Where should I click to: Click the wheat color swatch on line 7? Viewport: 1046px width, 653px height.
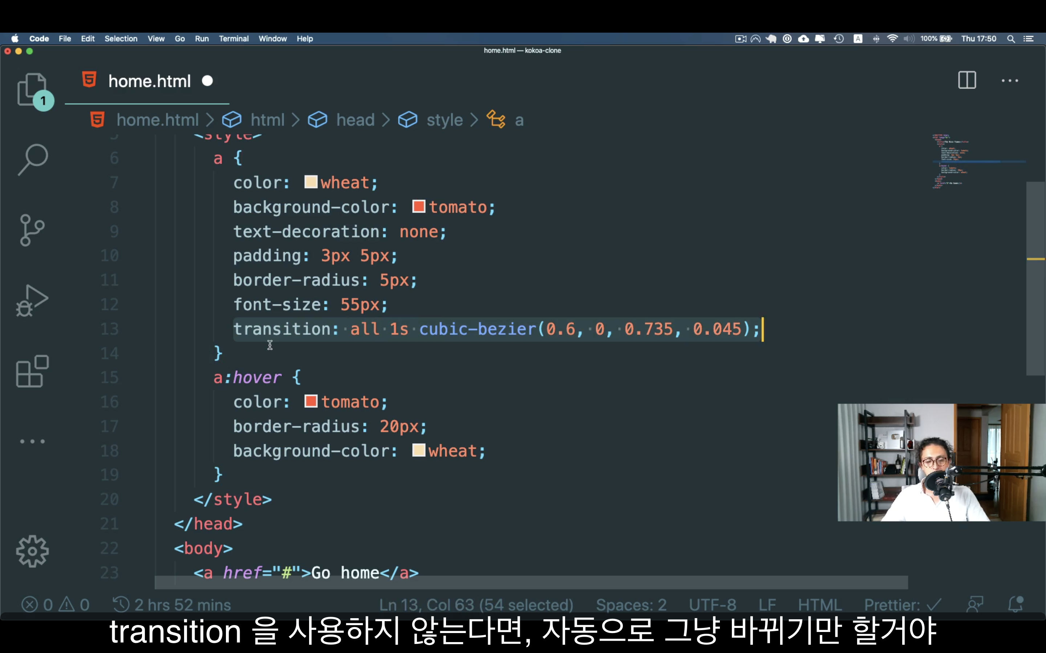311,182
